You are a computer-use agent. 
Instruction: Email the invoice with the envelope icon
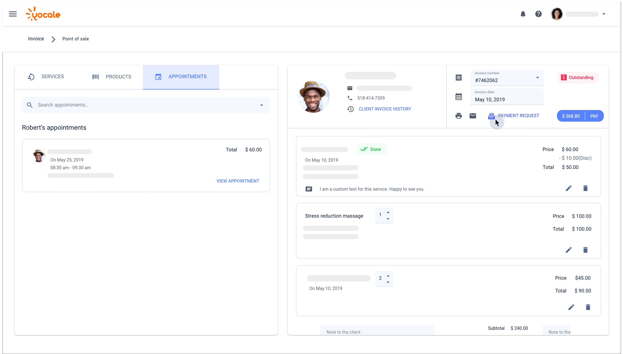473,116
